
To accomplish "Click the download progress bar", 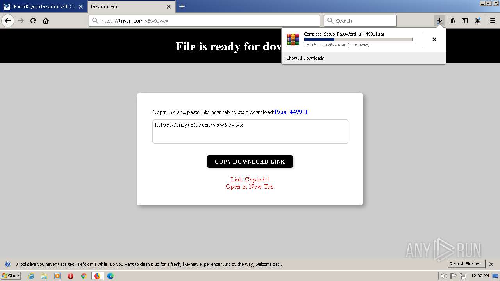I will pyautogui.click(x=358, y=39).
